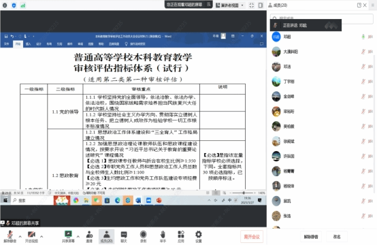Open Word's Quick Access customize dropdown
The image size is (377, 245).
point(33,36)
